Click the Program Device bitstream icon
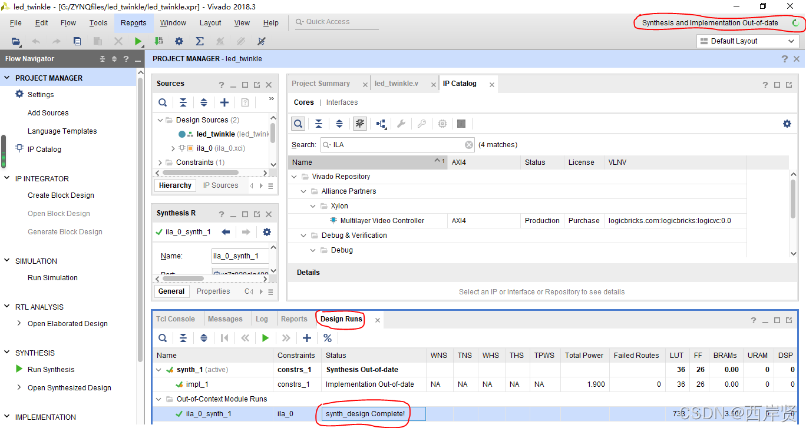This screenshot has height=428, width=806. click(158, 41)
